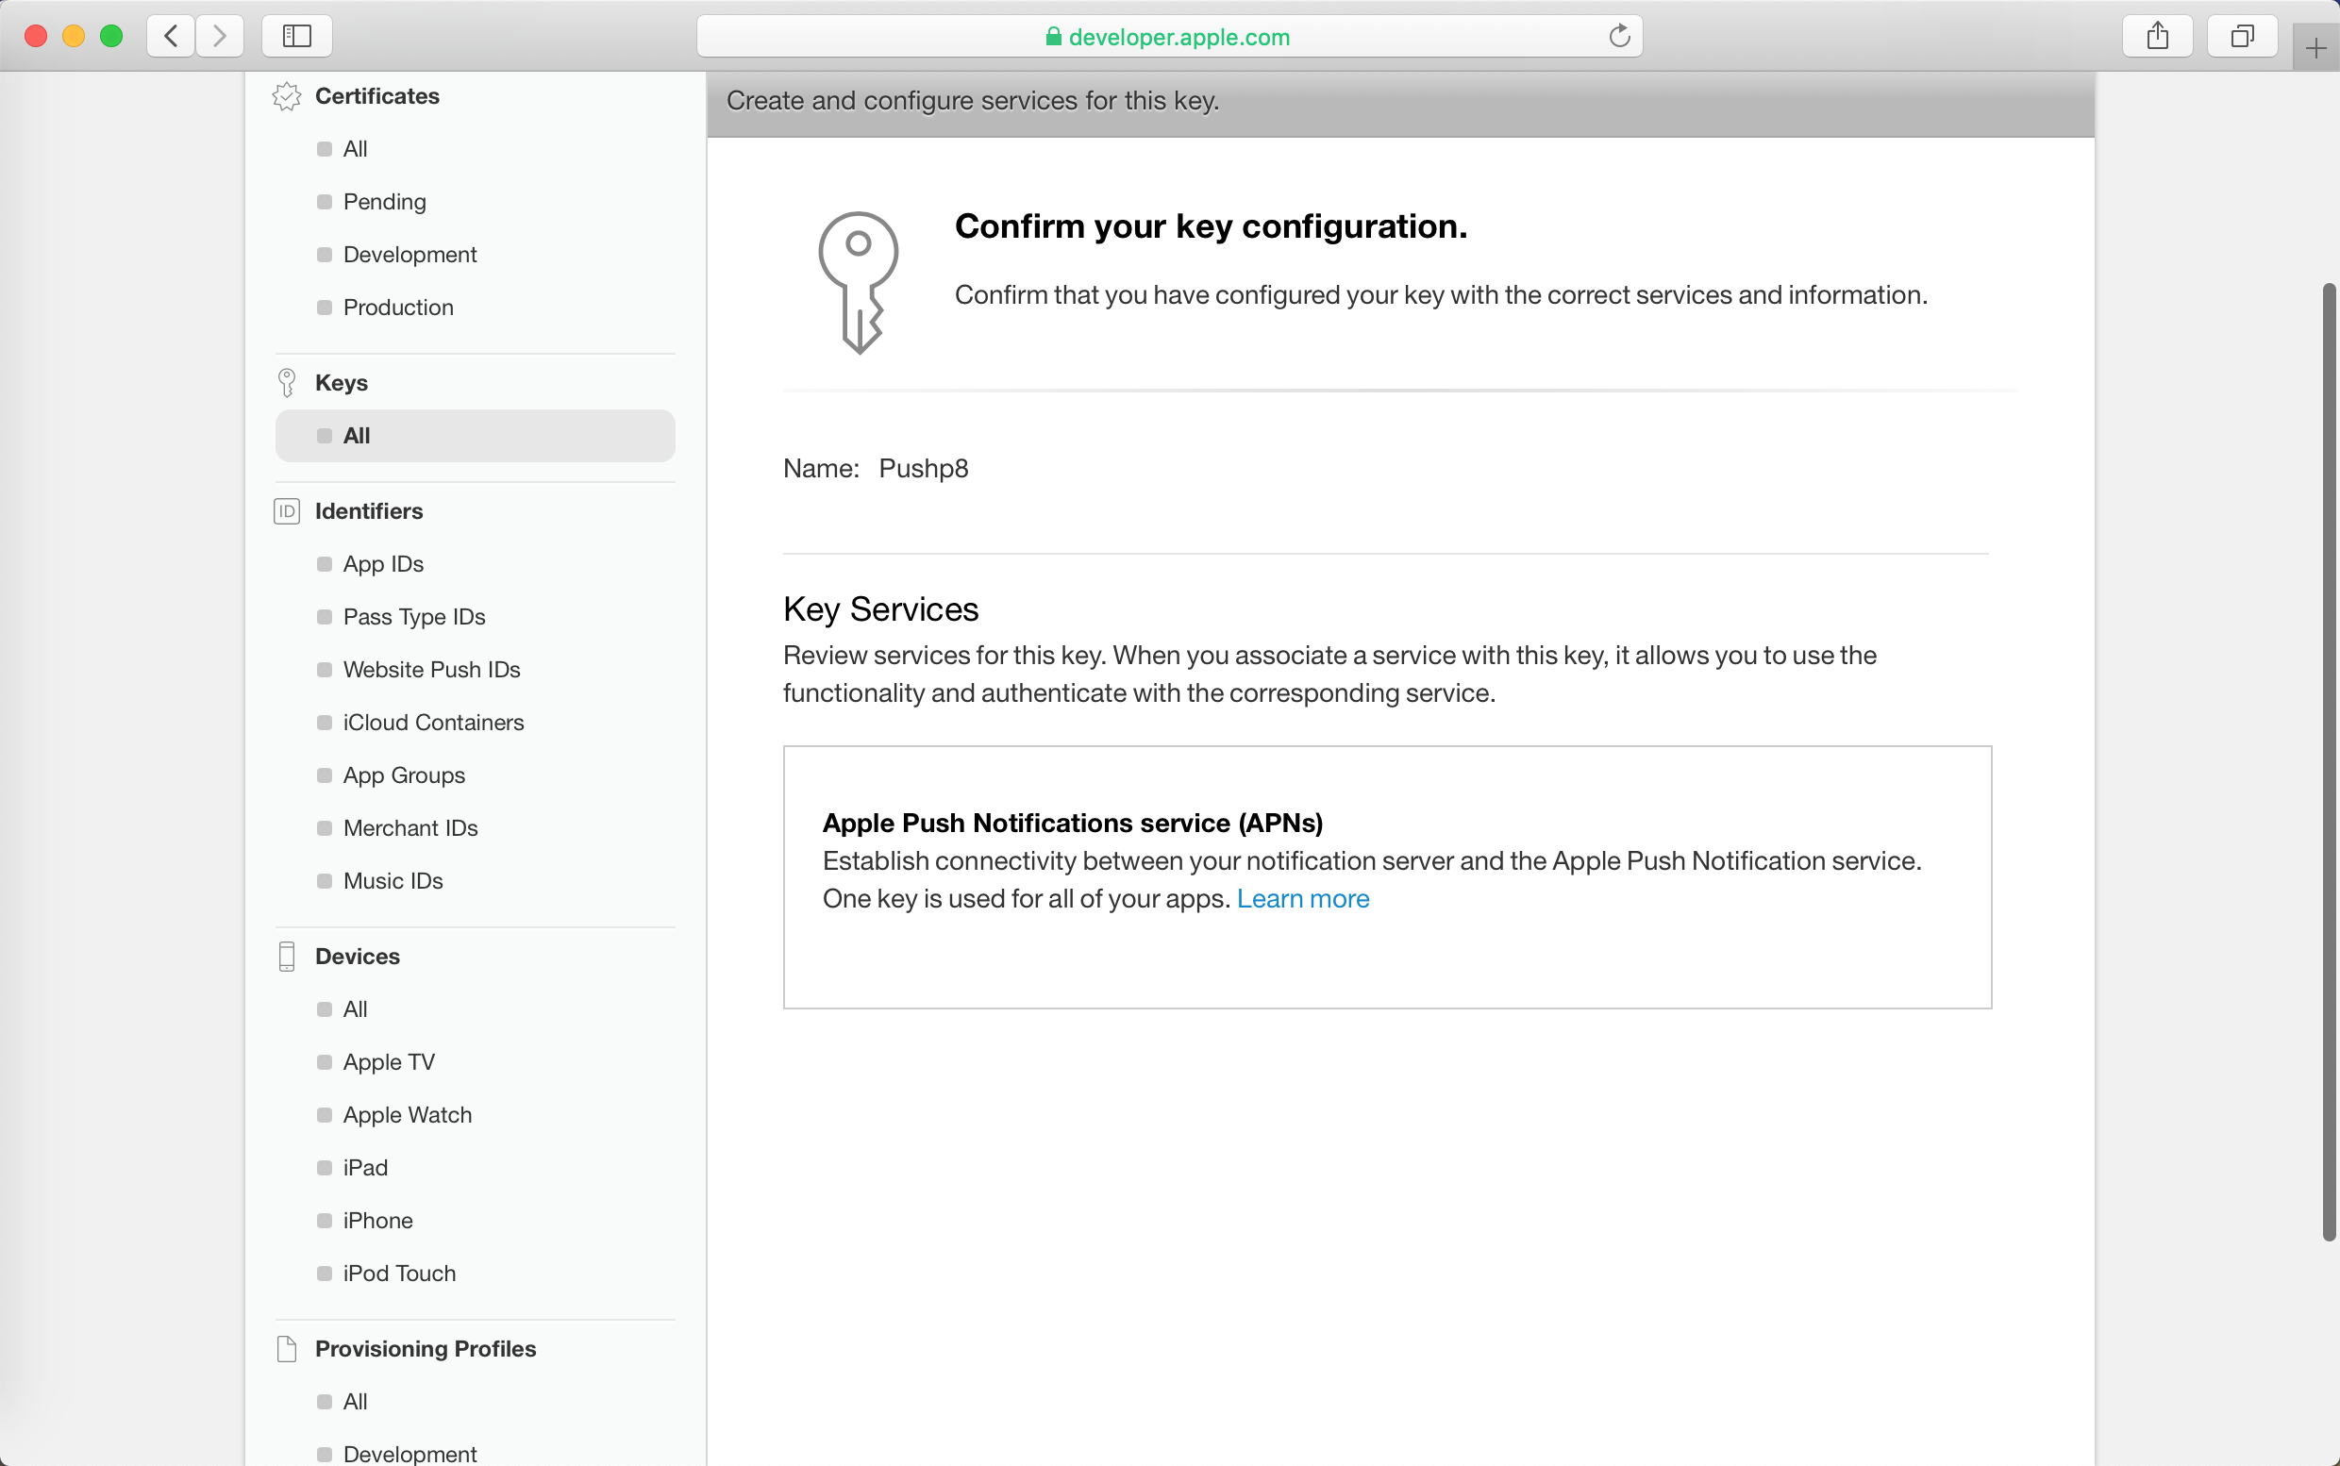This screenshot has width=2340, height=1466.
Task: Open a new tab with plus icon
Action: click(x=2315, y=47)
